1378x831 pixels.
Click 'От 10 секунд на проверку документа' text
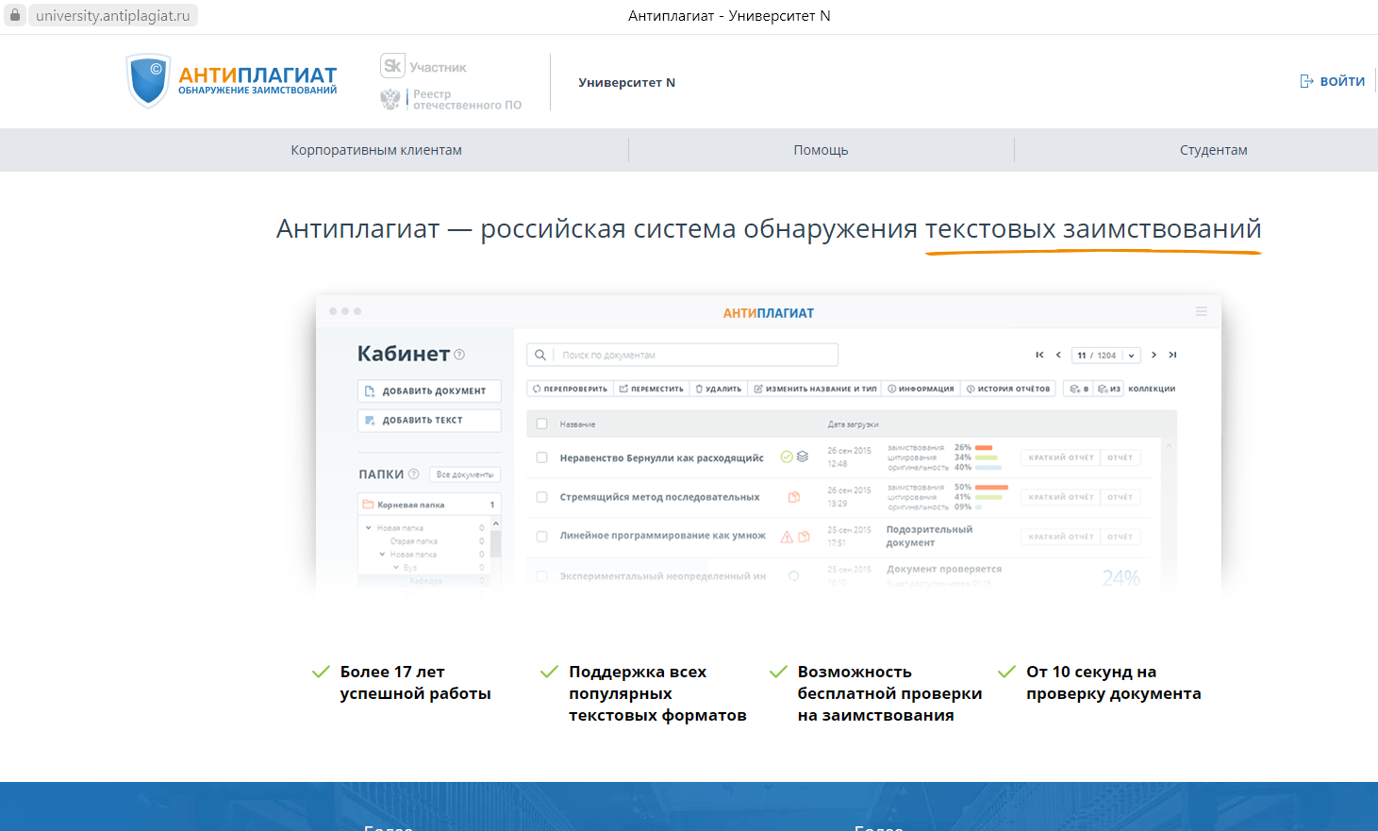click(1114, 683)
